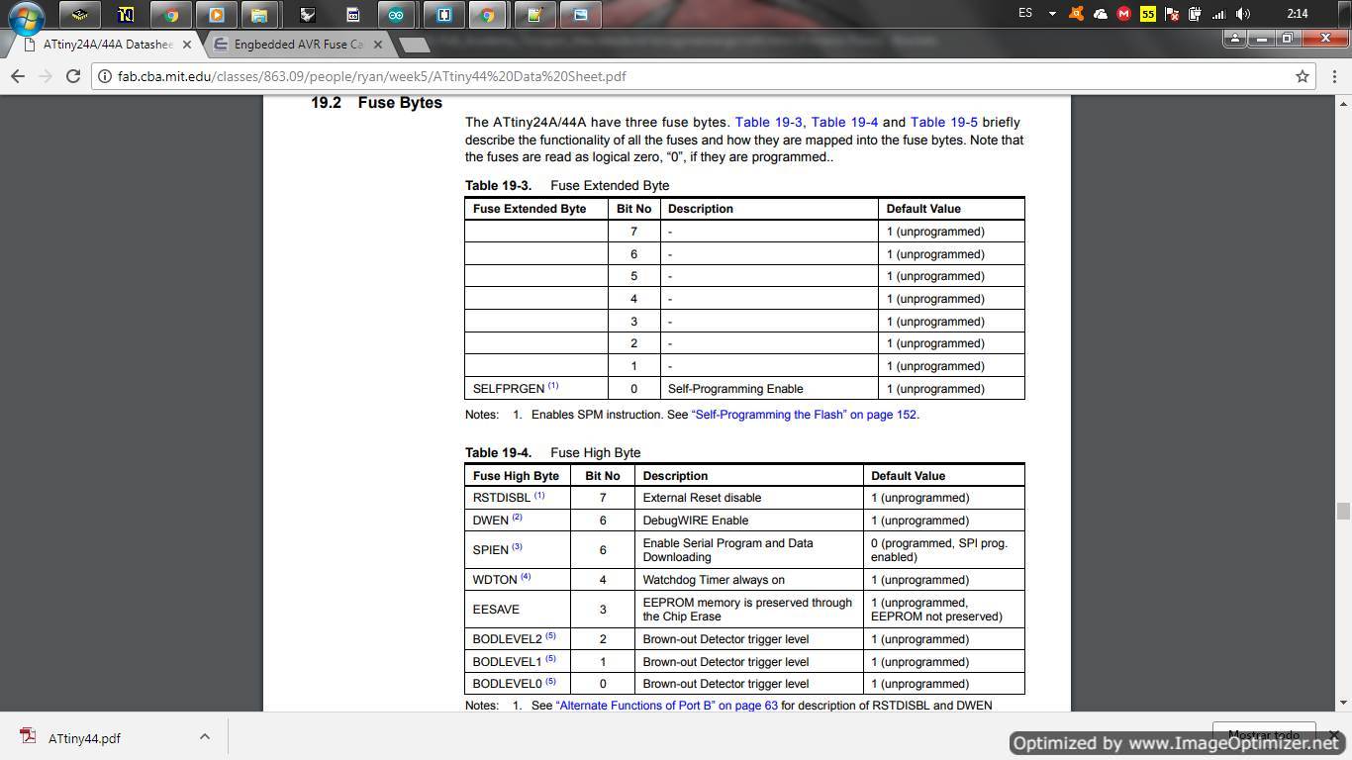Image resolution: width=1352 pixels, height=760 pixels.
Task: Follow the Table 19-5 link
Action: pos(943,123)
